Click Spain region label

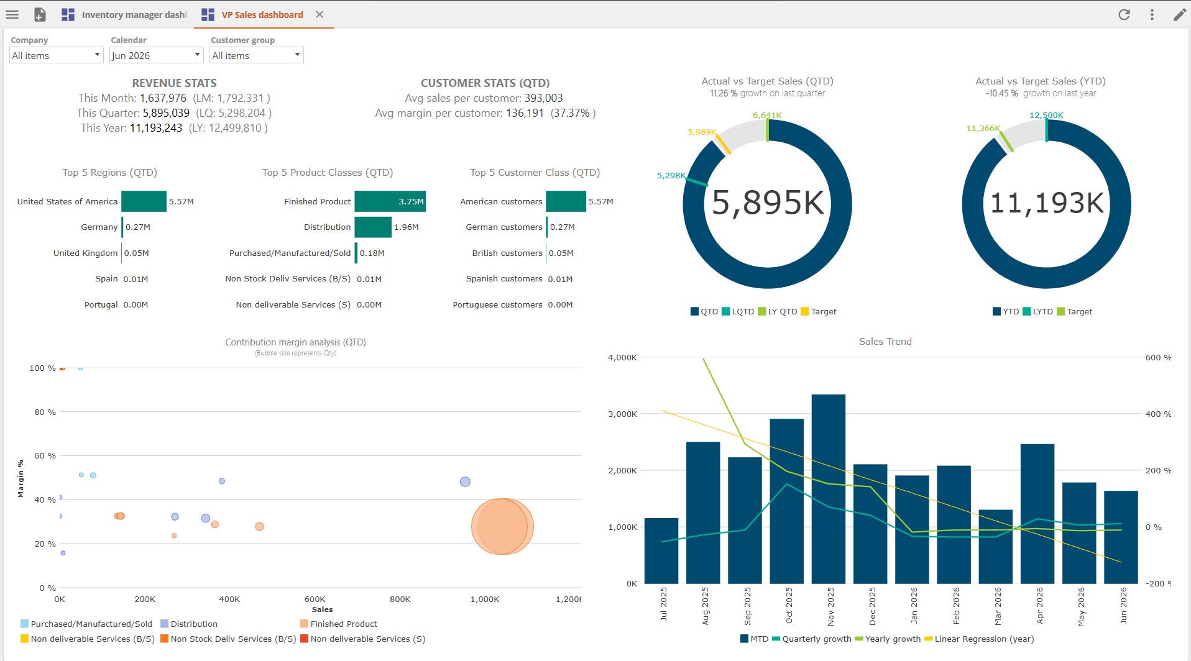[107, 279]
